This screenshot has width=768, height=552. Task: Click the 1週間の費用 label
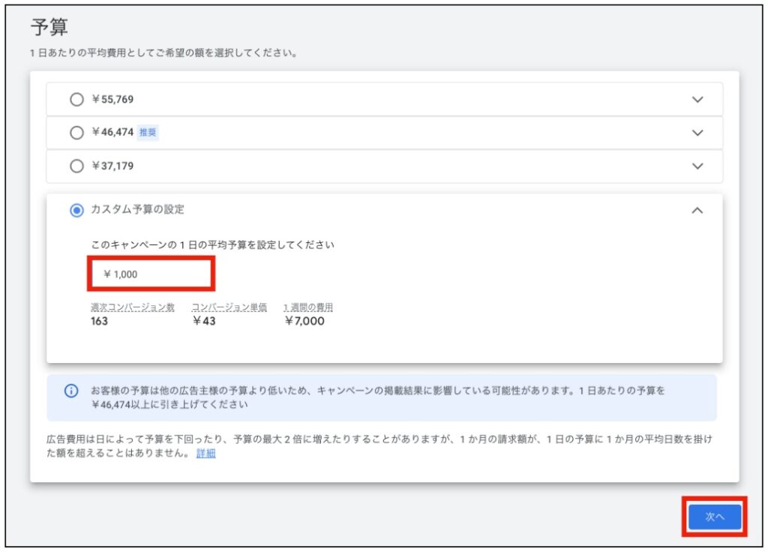(x=308, y=307)
